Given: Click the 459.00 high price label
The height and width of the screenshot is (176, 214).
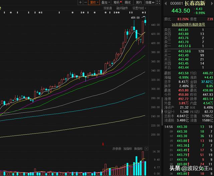Looking at the screenshot, I should (135, 18).
